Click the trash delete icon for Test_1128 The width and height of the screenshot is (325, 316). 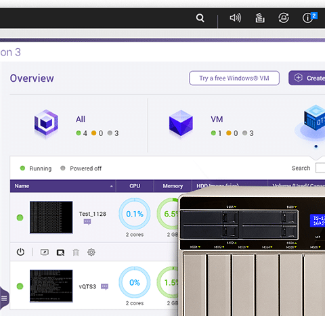76,252
